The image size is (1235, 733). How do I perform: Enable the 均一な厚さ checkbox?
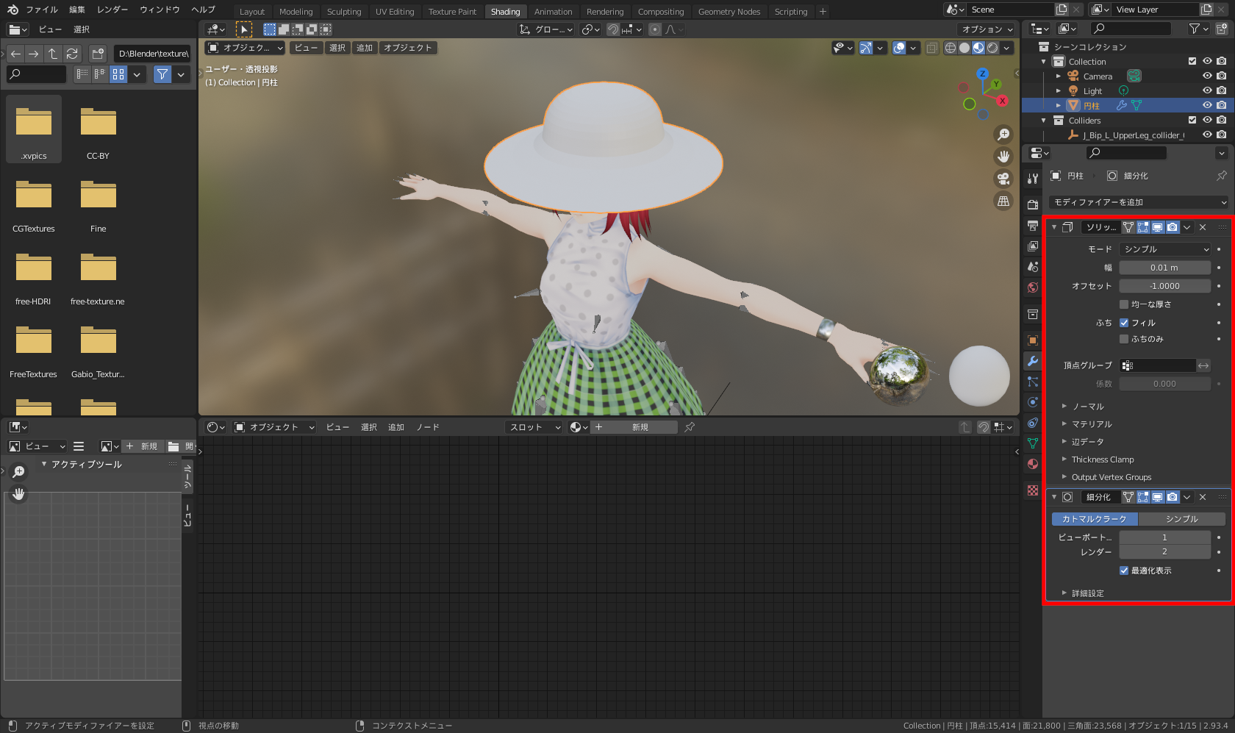[x=1124, y=304]
